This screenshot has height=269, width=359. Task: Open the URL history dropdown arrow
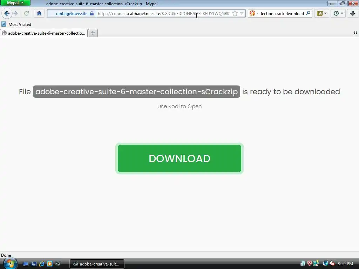(242, 14)
